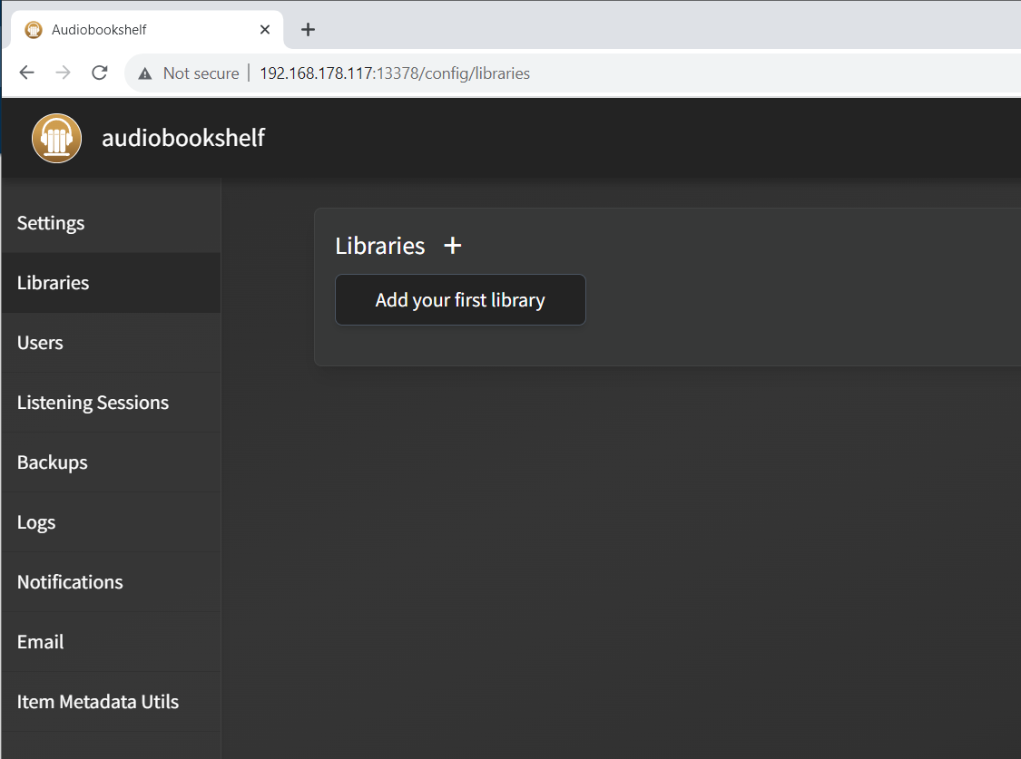This screenshot has width=1021, height=759.
Task: Close the Audiobookshelf browser tab
Action: [265, 30]
